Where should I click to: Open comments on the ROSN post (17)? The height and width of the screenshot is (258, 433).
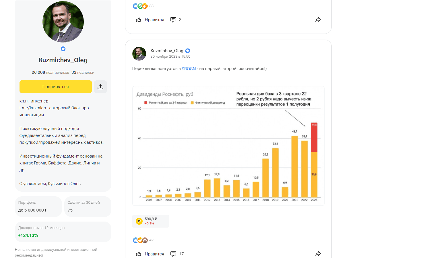click(x=177, y=254)
